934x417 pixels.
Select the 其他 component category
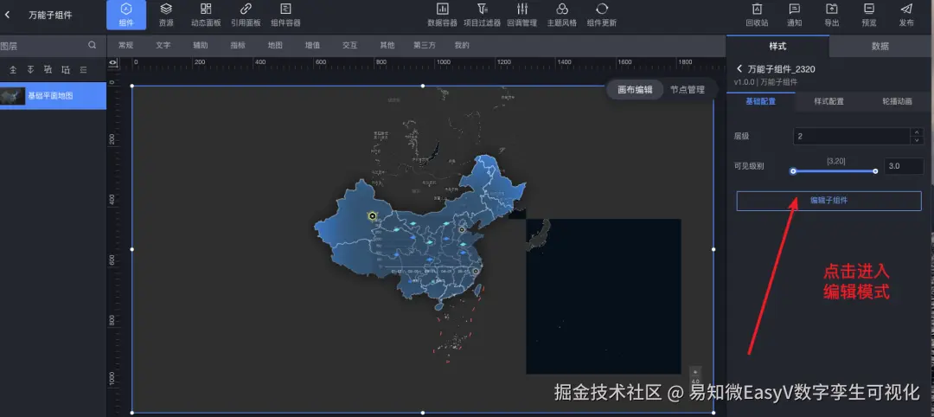[x=387, y=45]
